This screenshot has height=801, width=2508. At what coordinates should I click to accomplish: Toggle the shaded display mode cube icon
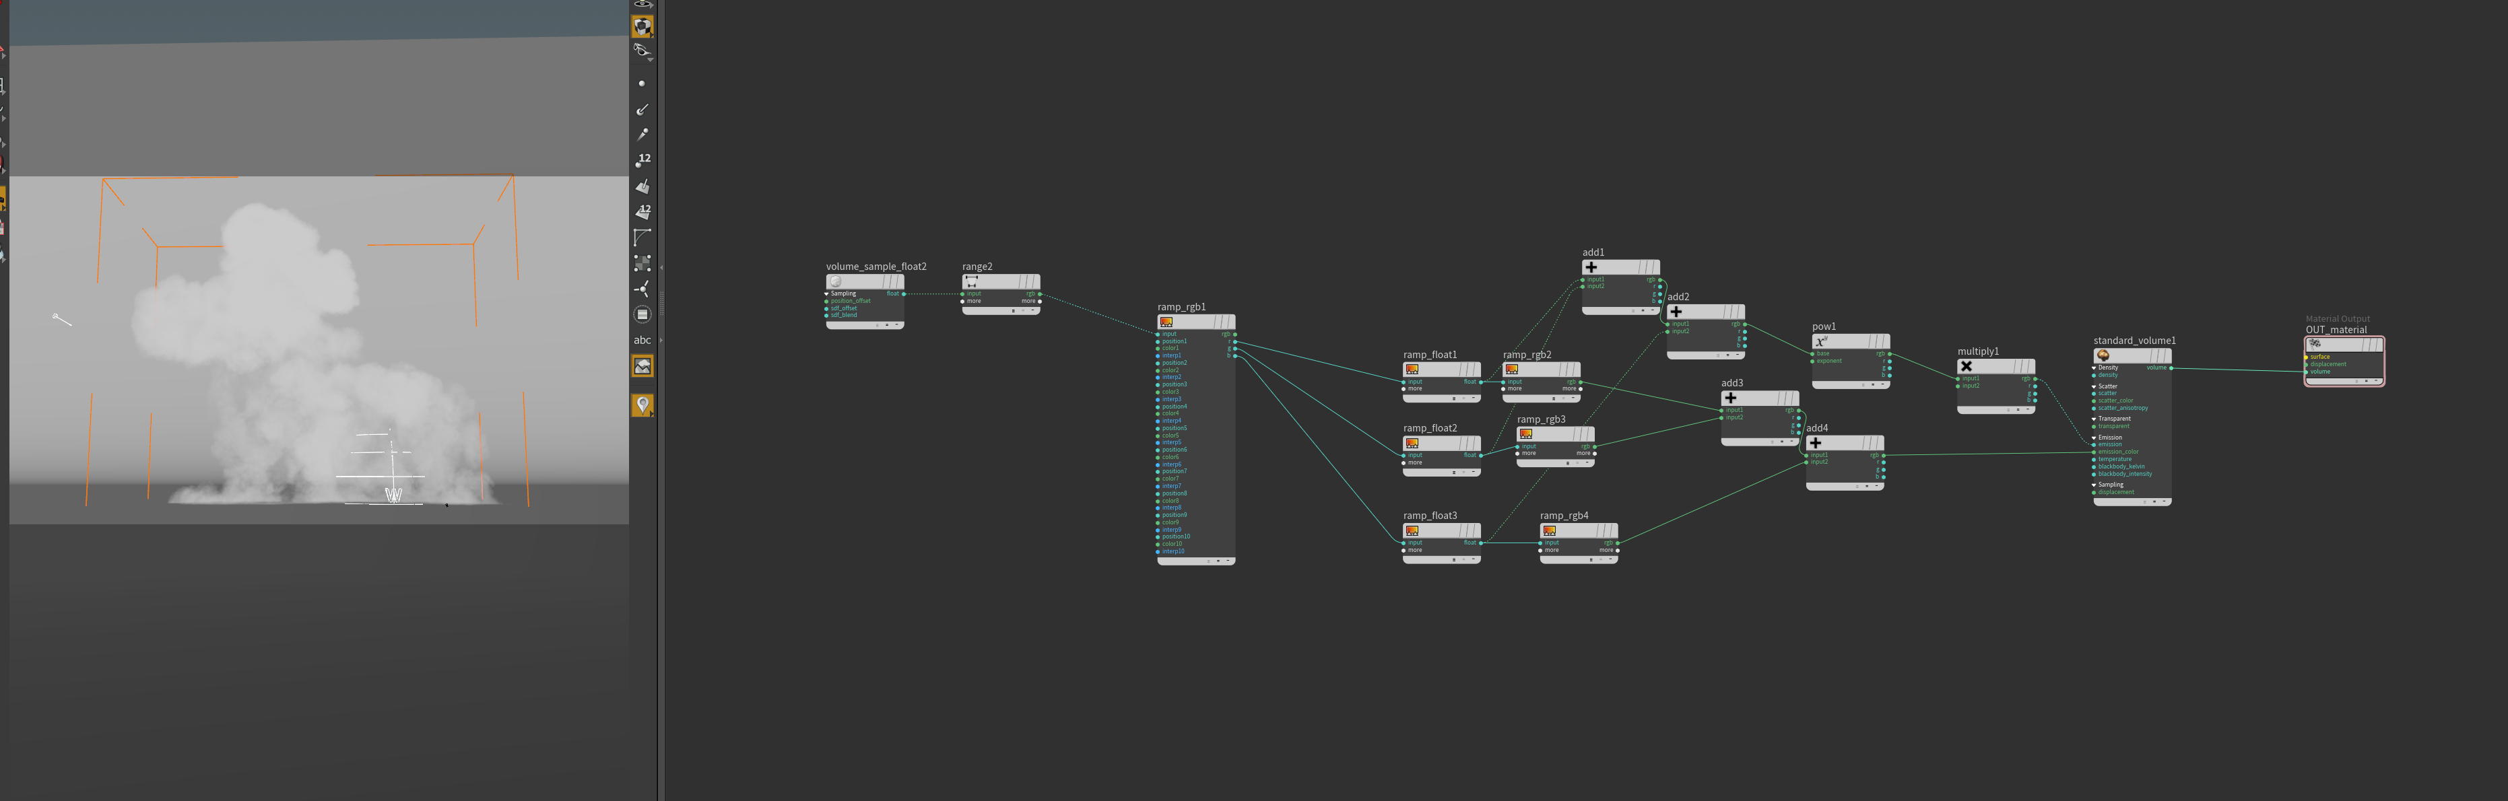(642, 26)
